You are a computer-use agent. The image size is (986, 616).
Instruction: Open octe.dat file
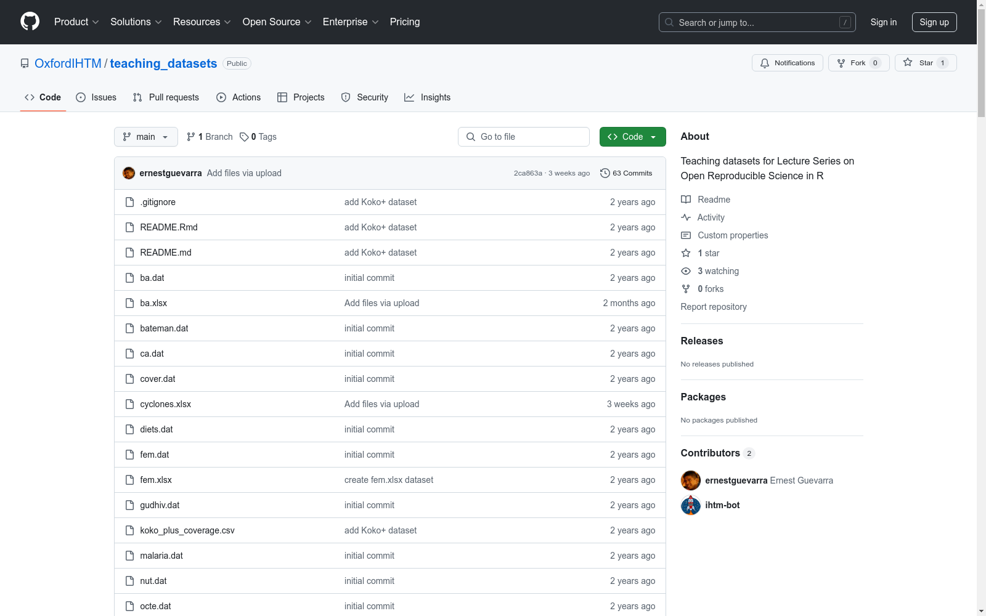click(155, 606)
